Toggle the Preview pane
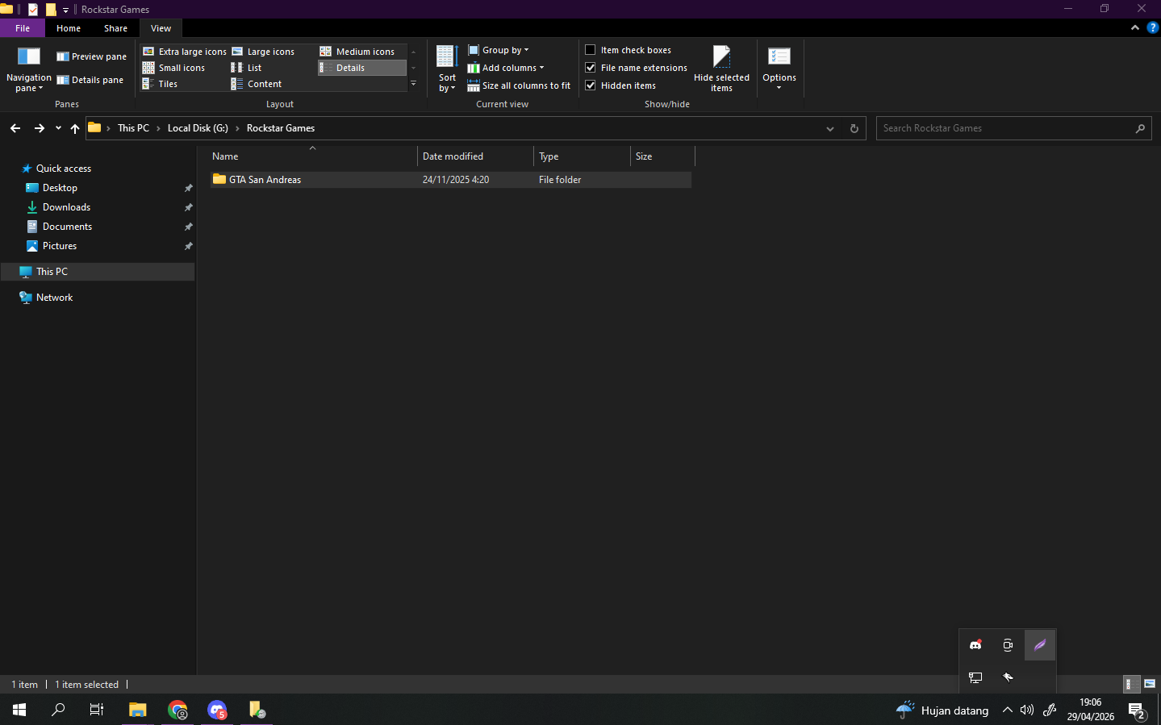This screenshot has width=1161, height=725. point(91,56)
